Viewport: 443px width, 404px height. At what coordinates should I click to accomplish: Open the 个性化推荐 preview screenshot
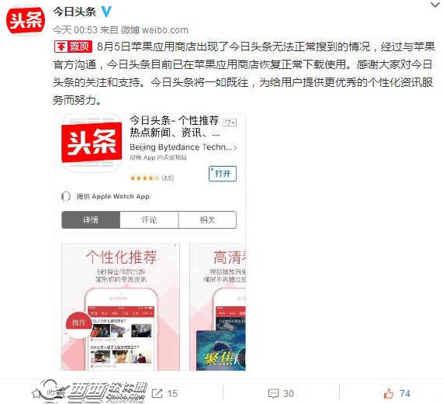pyautogui.click(x=120, y=306)
